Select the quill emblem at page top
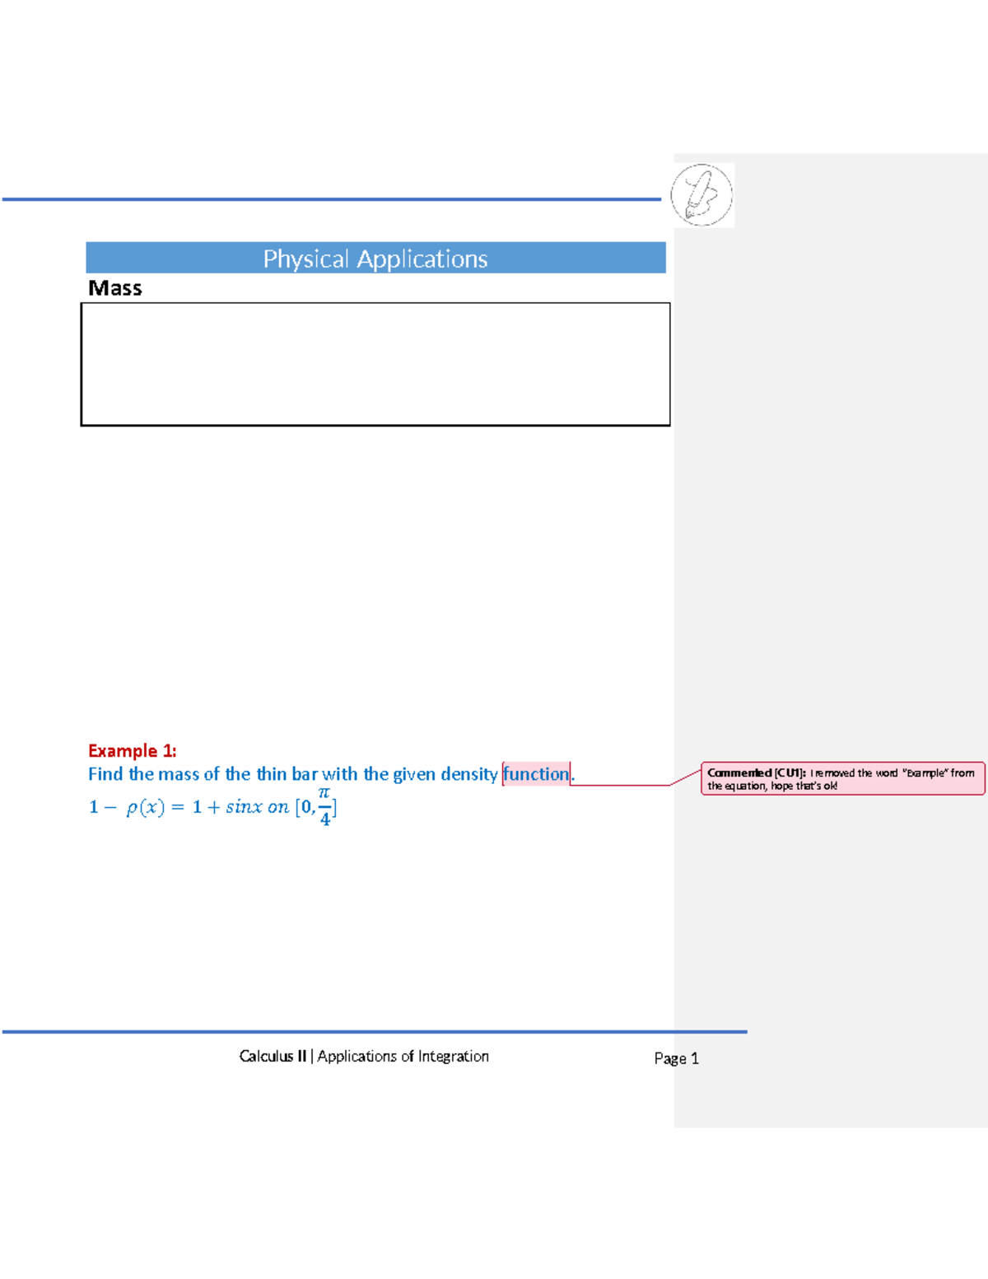The image size is (988, 1279). pos(701,195)
